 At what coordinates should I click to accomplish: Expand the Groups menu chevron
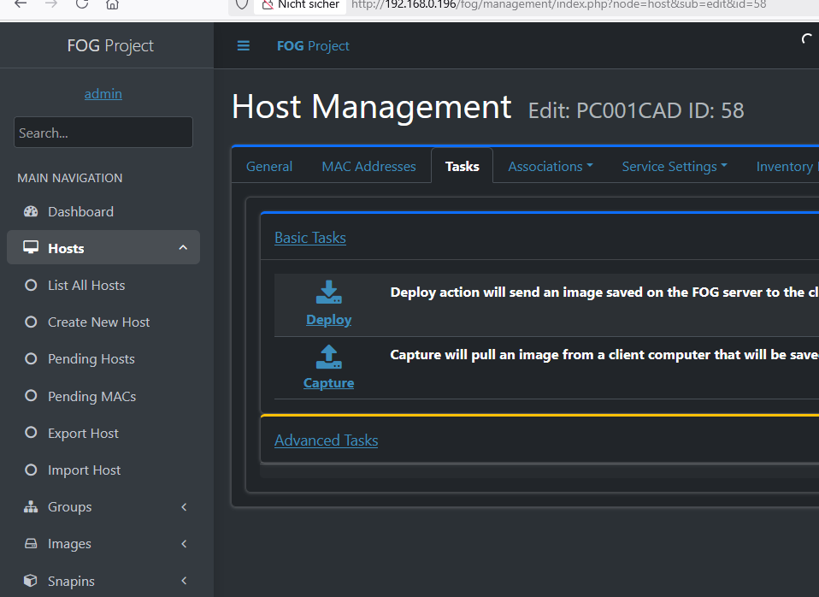pos(184,506)
